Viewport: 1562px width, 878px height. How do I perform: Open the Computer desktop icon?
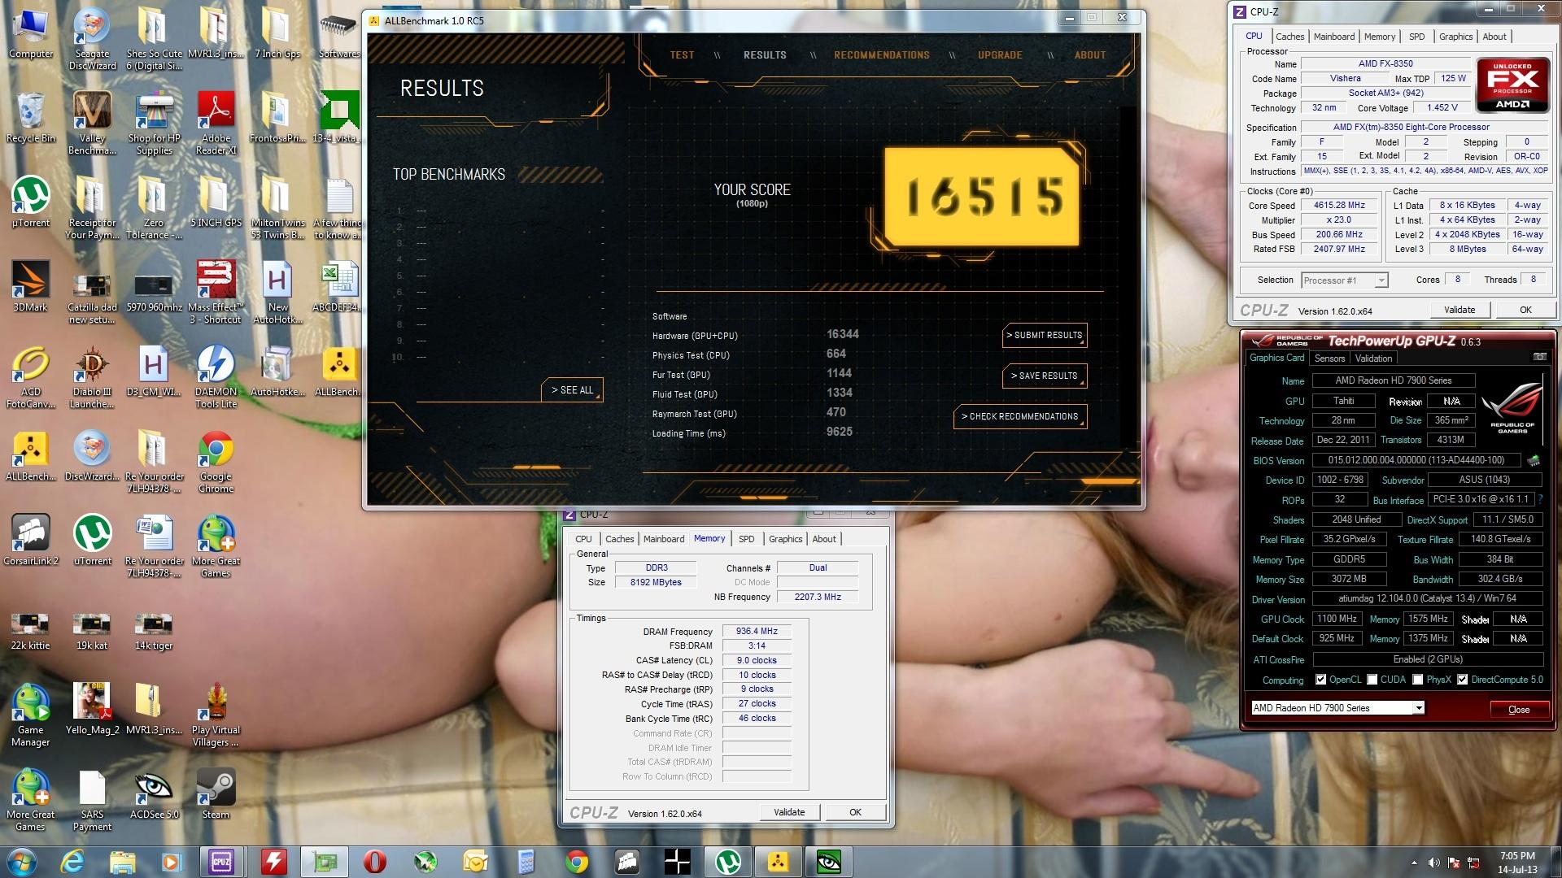(x=31, y=34)
